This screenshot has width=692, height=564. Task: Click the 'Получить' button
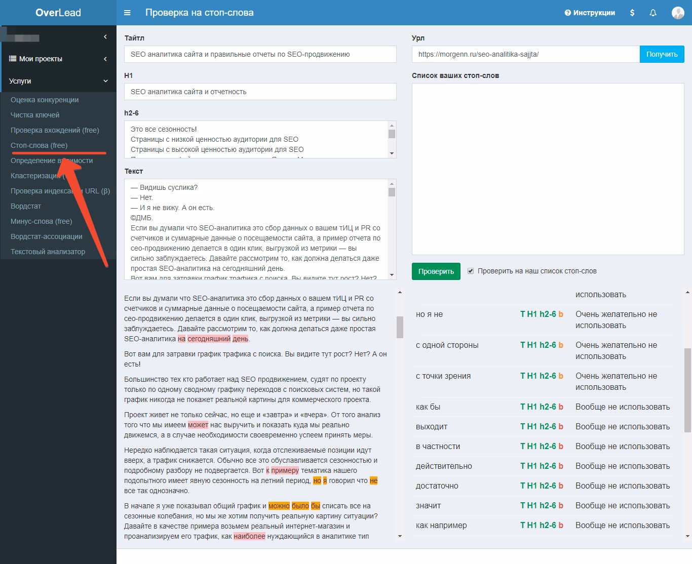click(x=662, y=54)
